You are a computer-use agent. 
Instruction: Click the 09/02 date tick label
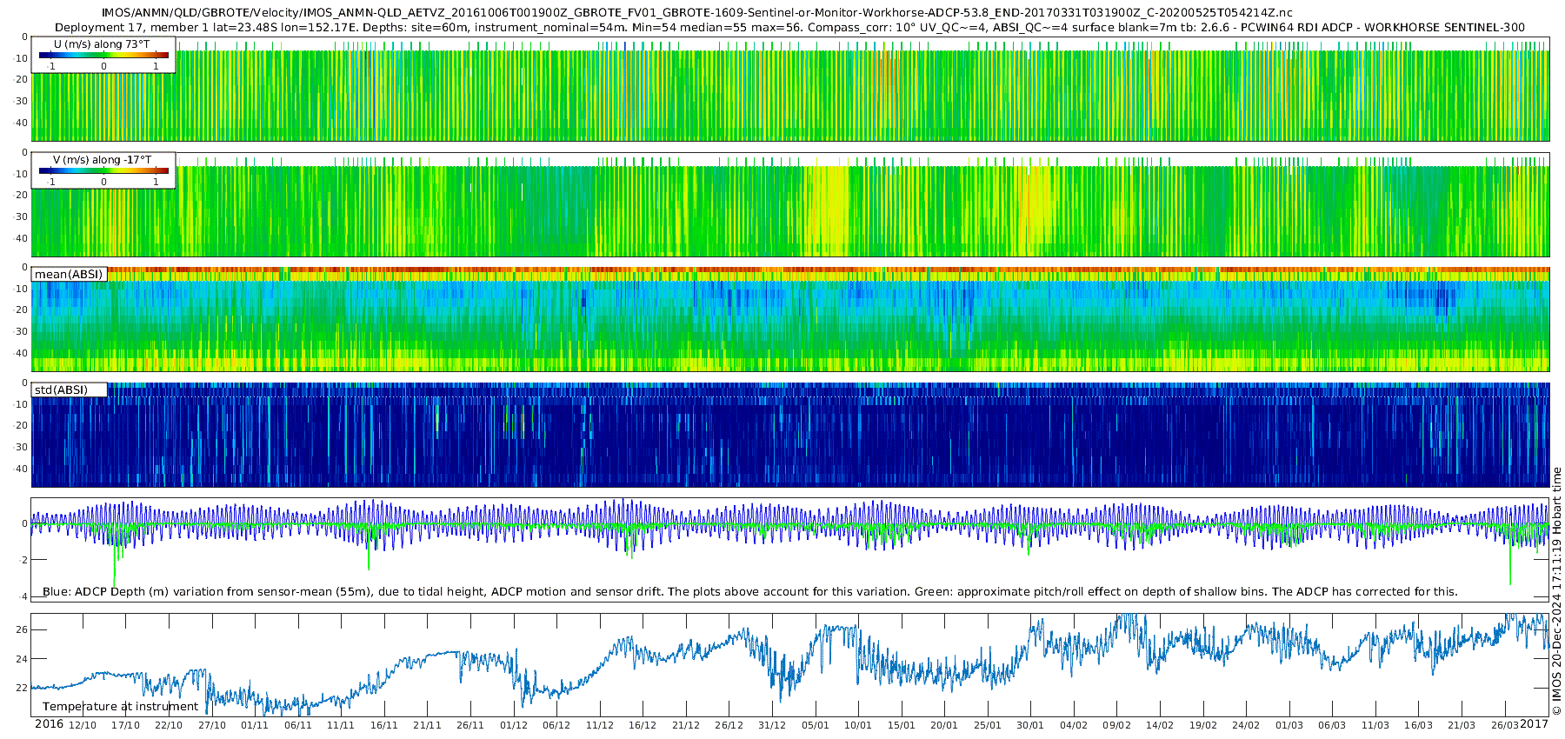[x=1116, y=725]
